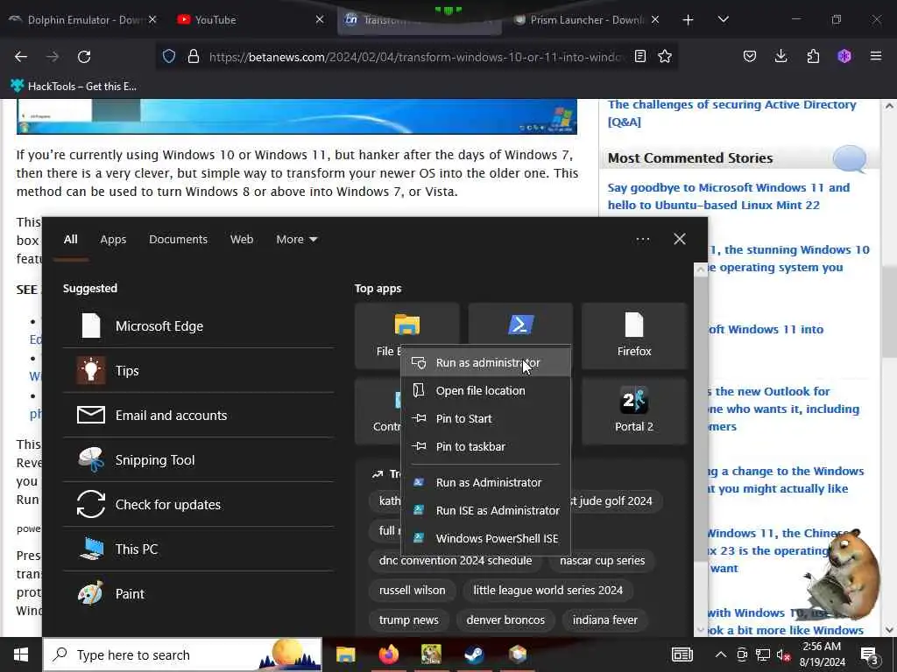Click the betanews URL address field
The width and height of the screenshot is (897, 672).
tap(414, 57)
